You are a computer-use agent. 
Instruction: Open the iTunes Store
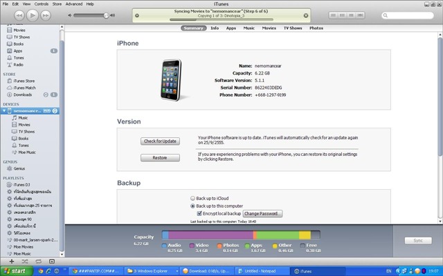(x=24, y=81)
